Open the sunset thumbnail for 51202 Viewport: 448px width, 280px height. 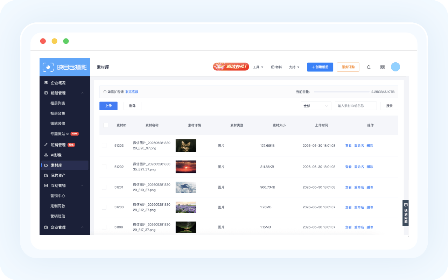186,167
